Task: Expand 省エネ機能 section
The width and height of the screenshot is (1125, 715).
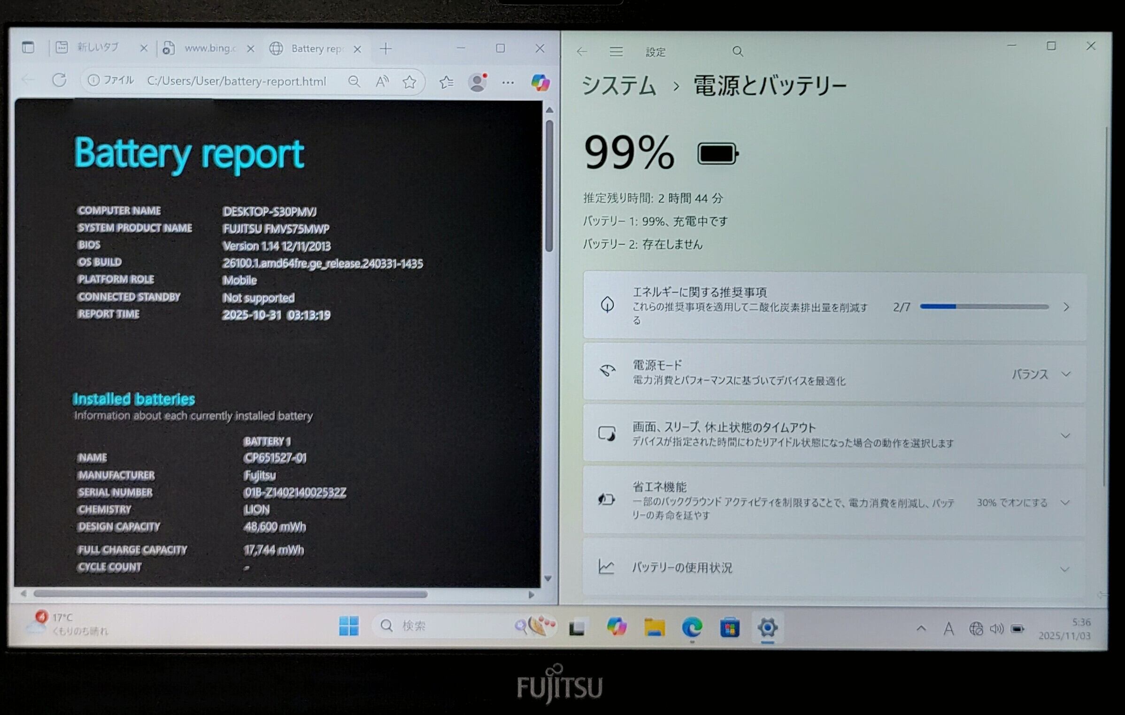Action: 1065,502
